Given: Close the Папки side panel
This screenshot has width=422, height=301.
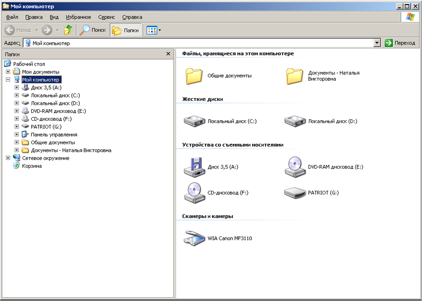Looking at the screenshot, I should pos(168,54).
